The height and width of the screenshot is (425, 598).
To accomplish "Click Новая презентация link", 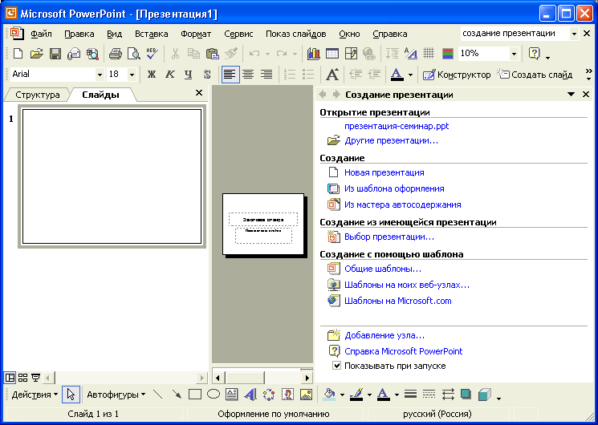I will coord(384,172).
